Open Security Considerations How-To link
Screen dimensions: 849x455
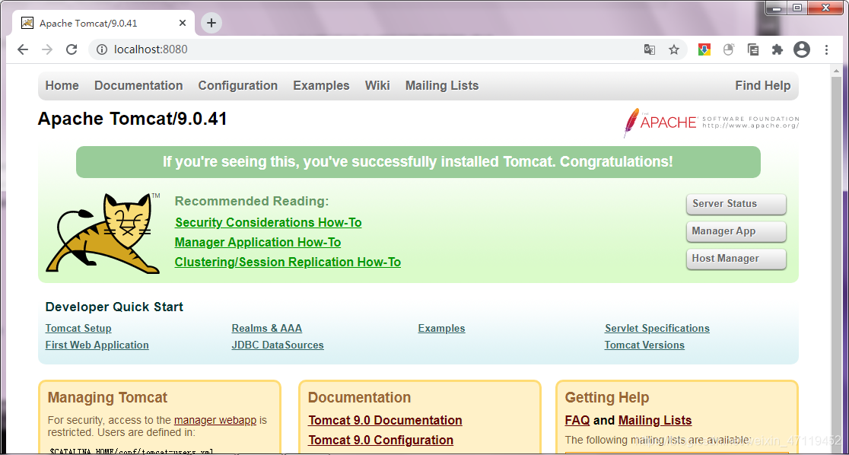[269, 223]
